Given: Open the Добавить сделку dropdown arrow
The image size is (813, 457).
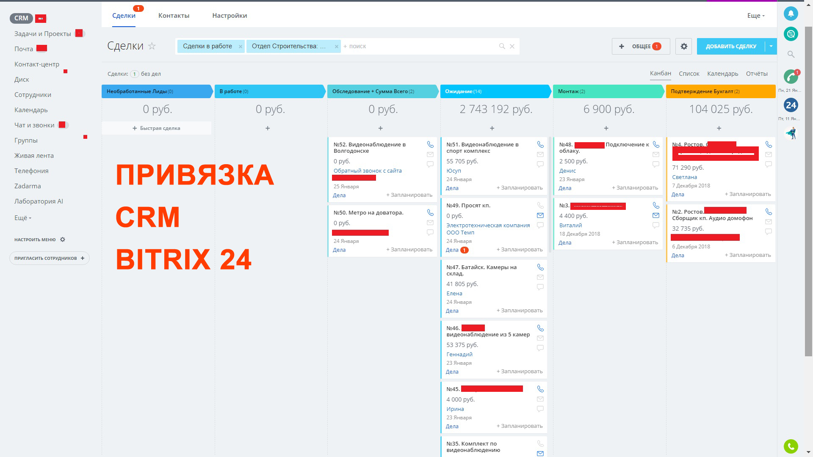Looking at the screenshot, I should (771, 47).
